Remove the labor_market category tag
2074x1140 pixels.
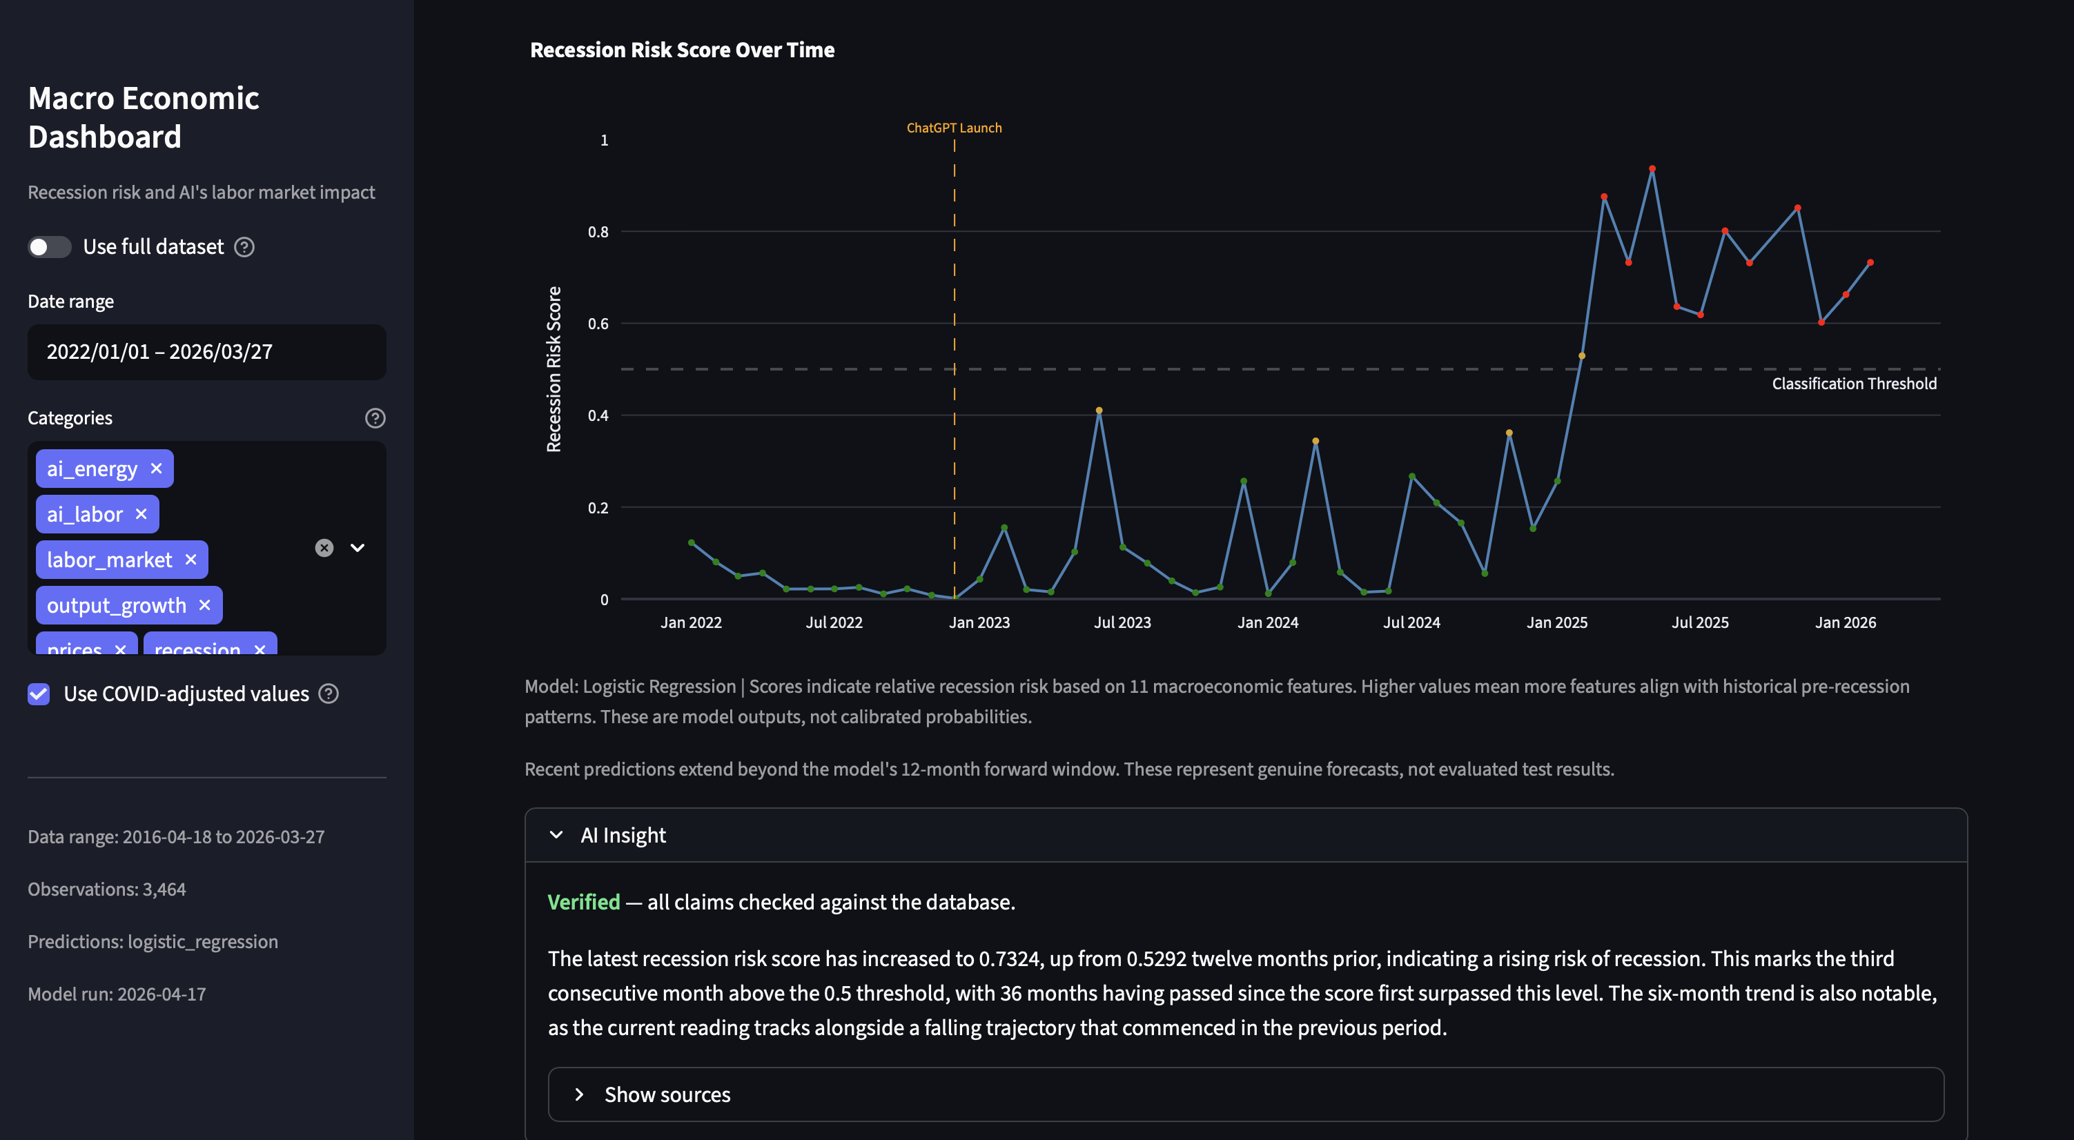190,560
